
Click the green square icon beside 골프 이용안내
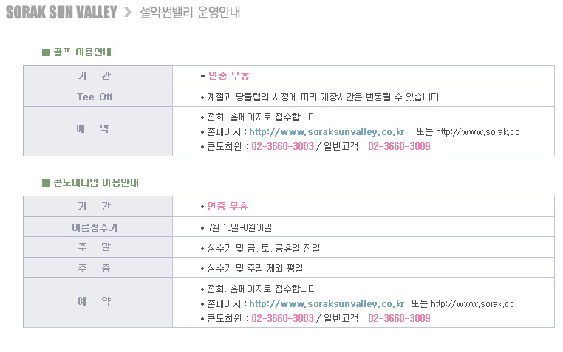click(46, 52)
